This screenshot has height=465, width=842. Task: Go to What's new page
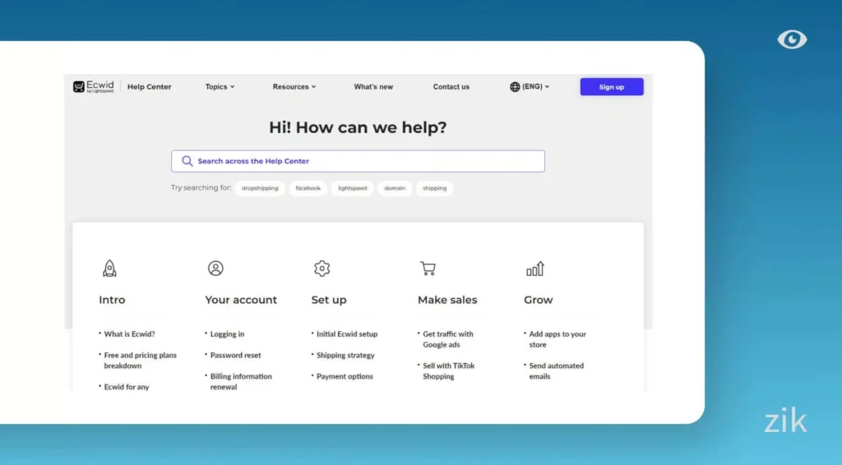[373, 87]
